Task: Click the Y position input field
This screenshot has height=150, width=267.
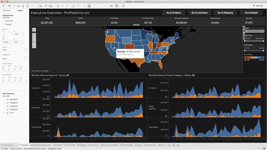Action: 18,34
